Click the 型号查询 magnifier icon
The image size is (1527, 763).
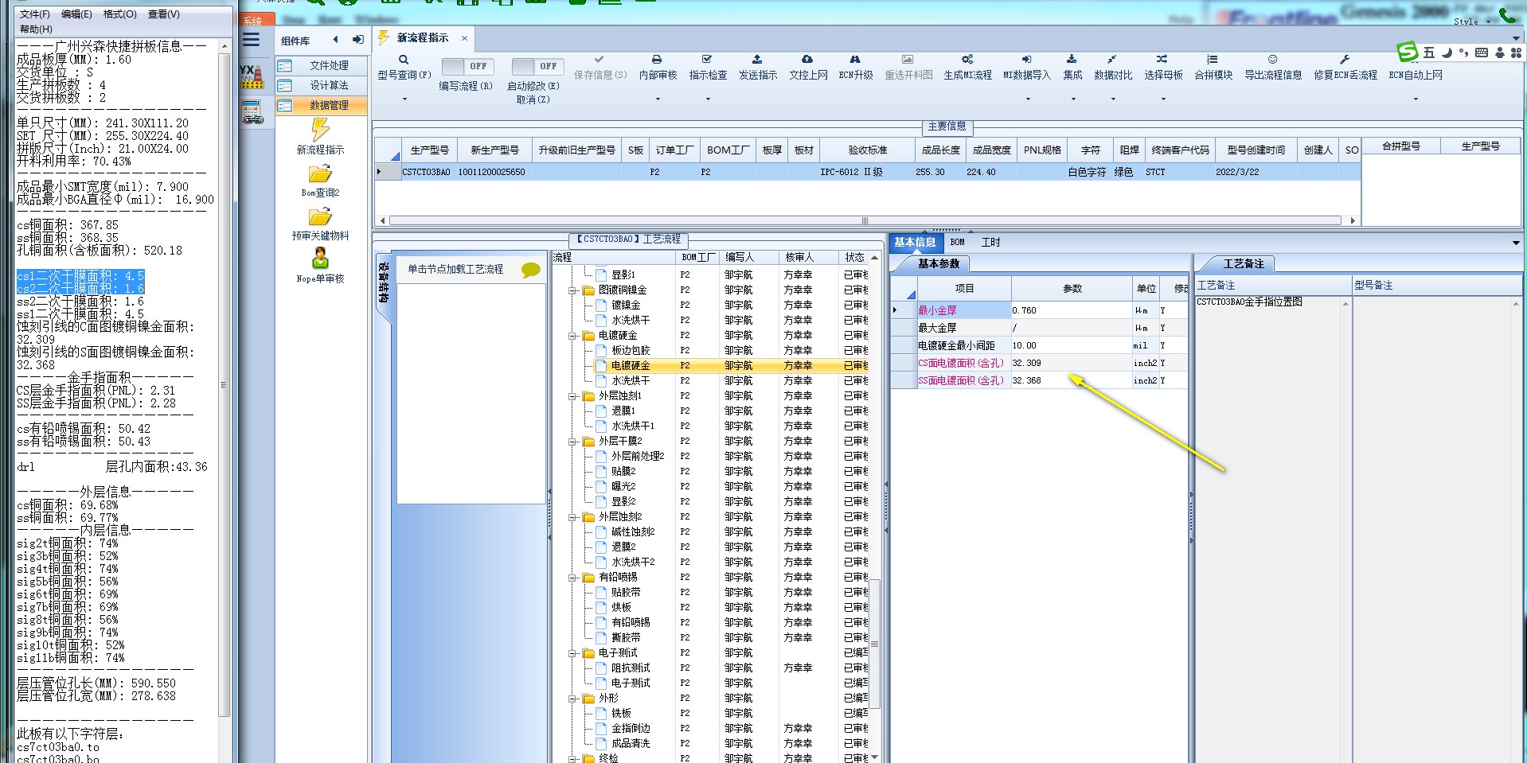[404, 60]
